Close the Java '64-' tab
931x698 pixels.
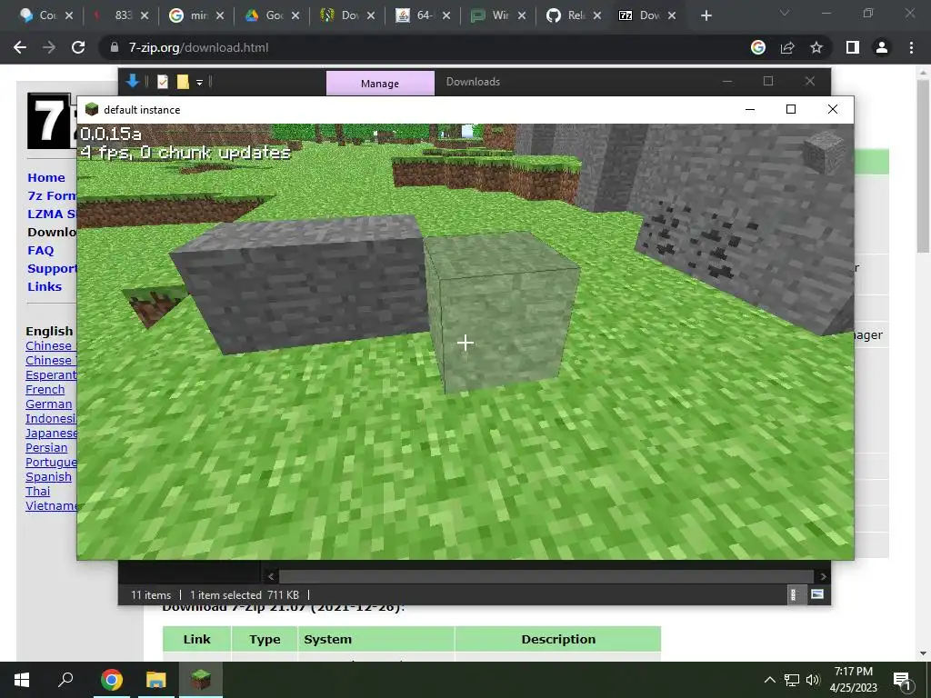click(445, 15)
